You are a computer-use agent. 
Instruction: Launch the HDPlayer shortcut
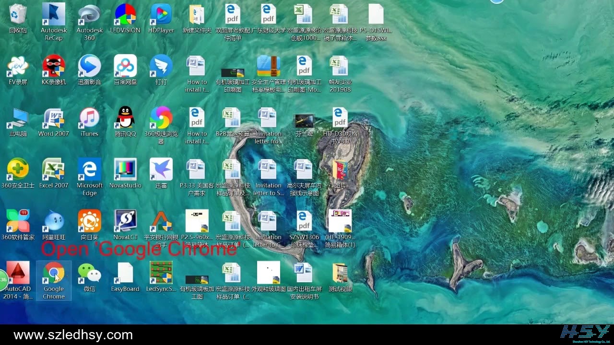click(161, 19)
